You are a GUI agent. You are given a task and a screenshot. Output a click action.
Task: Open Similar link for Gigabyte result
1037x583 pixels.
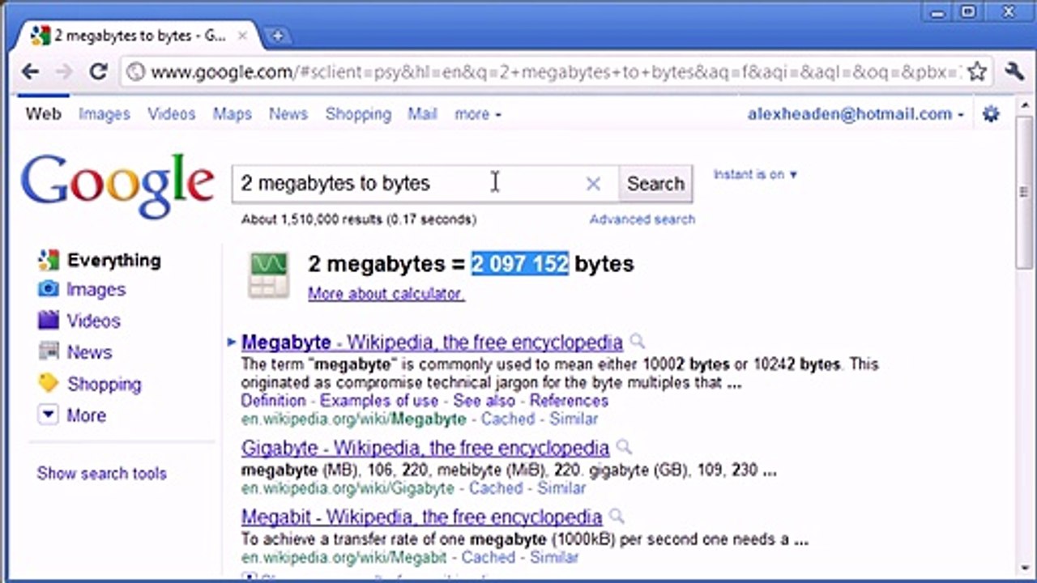561,488
